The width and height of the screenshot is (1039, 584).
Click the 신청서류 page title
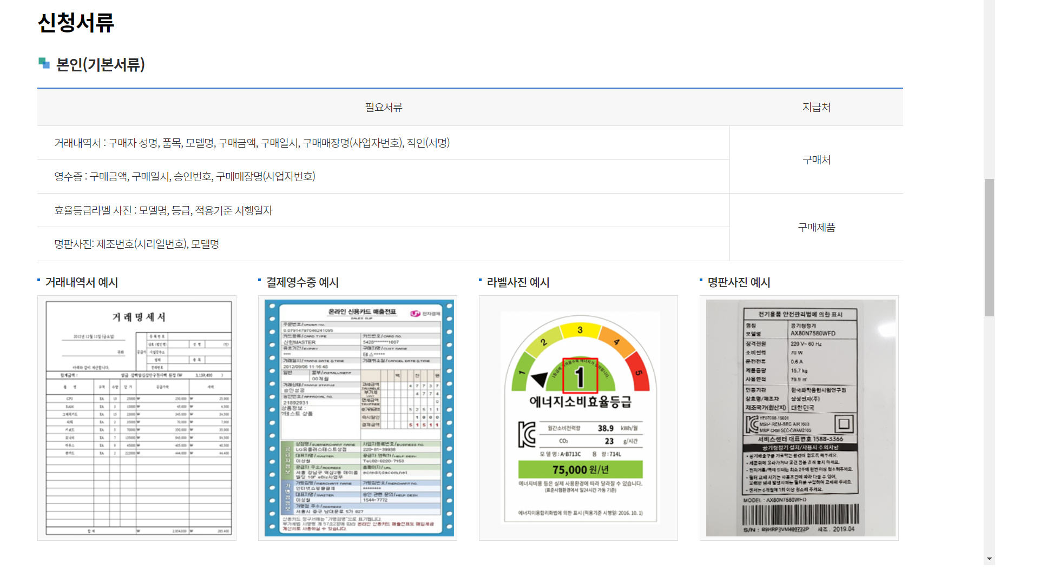[76, 24]
